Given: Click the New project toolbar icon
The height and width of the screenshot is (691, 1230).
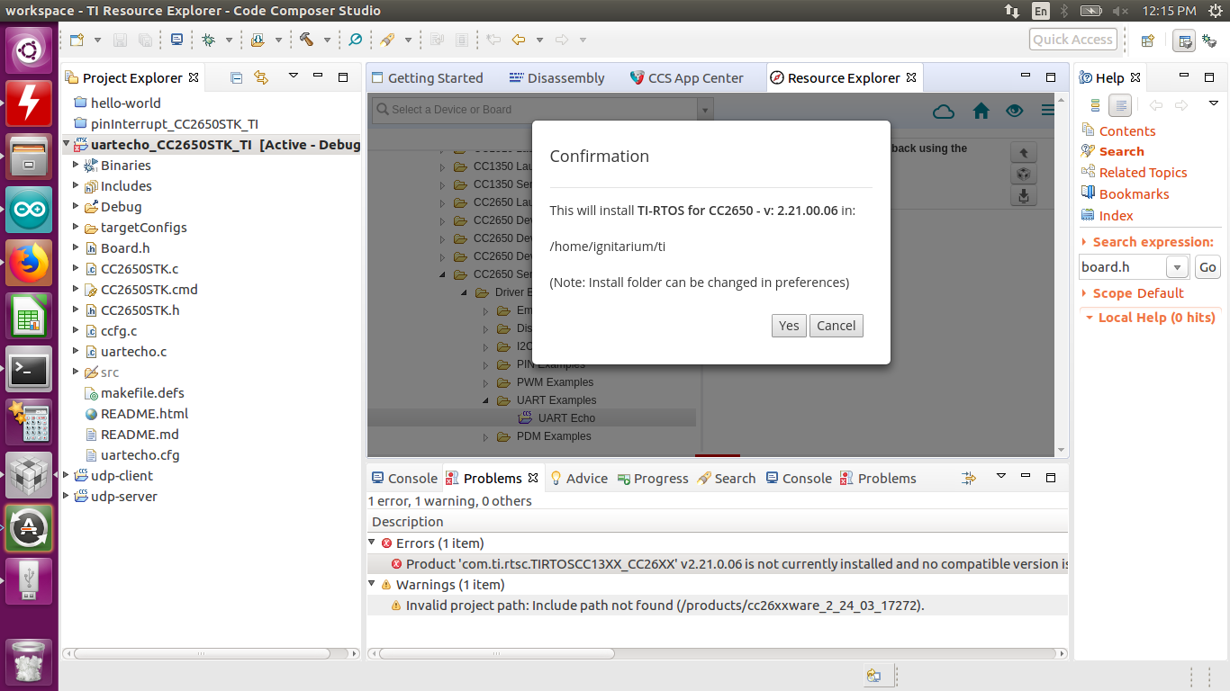Looking at the screenshot, I should click(77, 40).
